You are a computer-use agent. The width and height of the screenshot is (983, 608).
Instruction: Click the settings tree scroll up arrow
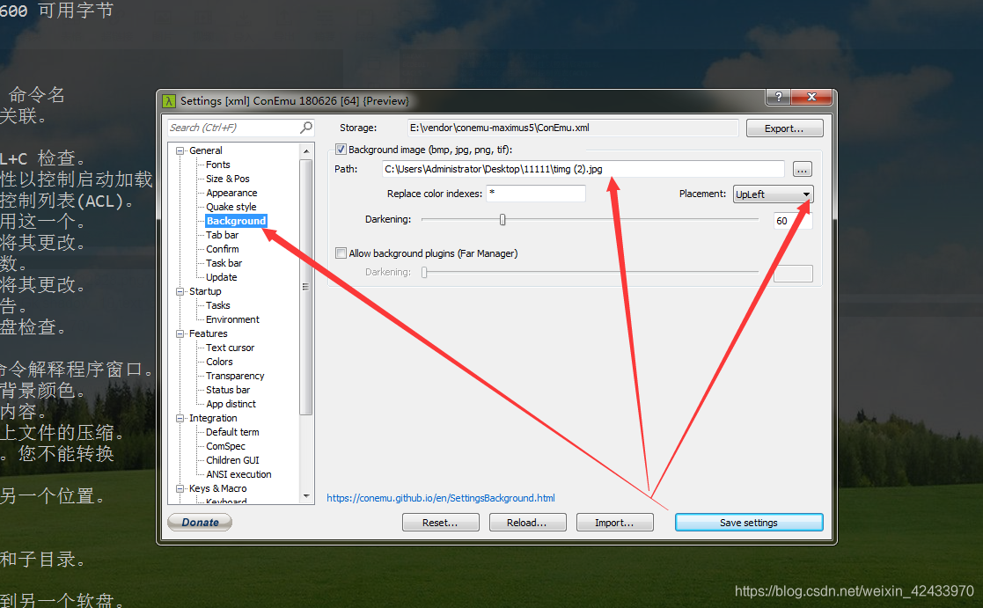[x=306, y=151]
